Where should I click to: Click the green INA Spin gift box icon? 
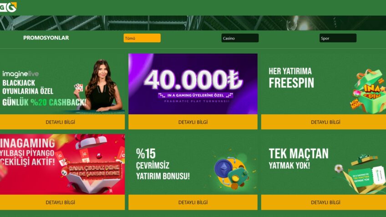pos(369,91)
